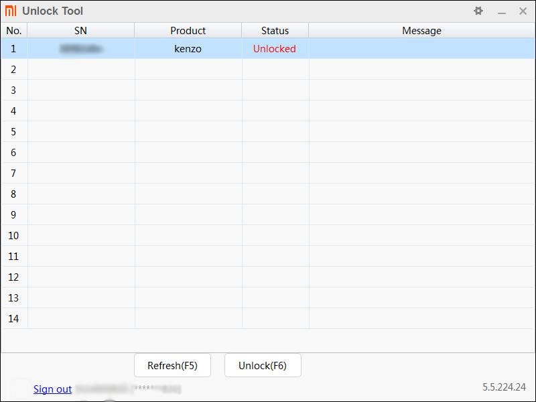Click the Message column header
Image resolution: width=536 pixels, height=402 pixels.
422,30
